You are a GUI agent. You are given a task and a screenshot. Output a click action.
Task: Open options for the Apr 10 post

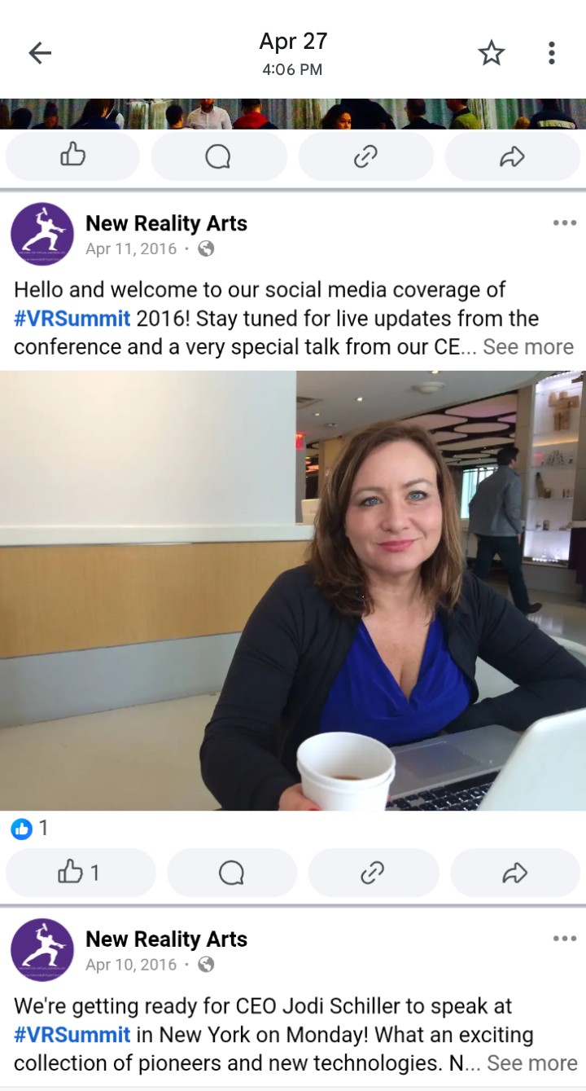(x=564, y=939)
